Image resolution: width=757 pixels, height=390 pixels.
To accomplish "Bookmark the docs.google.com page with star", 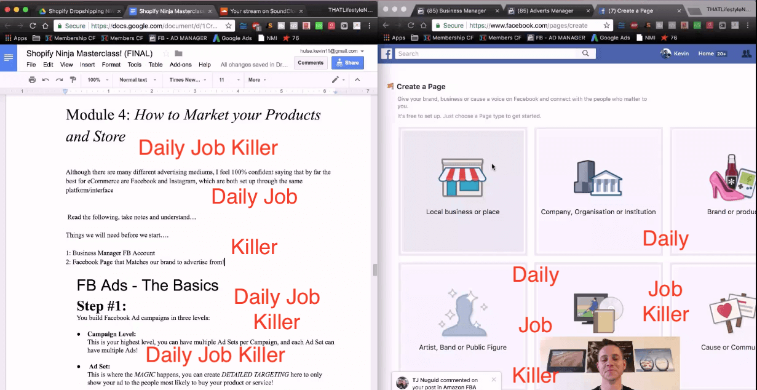I will (228, 26).
